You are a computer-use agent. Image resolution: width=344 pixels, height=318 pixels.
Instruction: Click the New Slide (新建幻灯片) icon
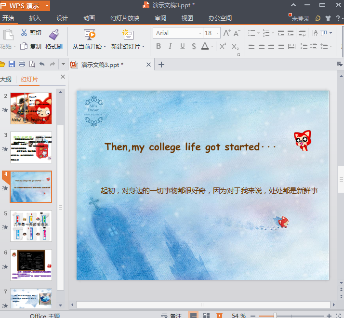pos(128,35)
